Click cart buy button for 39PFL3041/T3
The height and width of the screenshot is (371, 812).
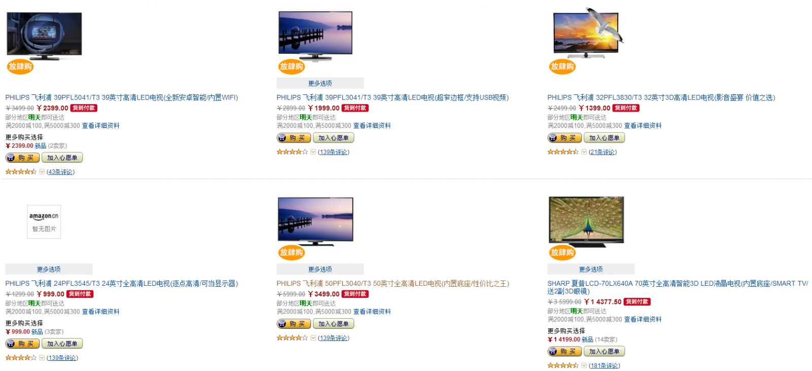pyautogui.click(x=293, y=138)
